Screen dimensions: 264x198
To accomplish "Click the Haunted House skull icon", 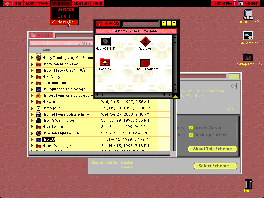I will [39, 115].
